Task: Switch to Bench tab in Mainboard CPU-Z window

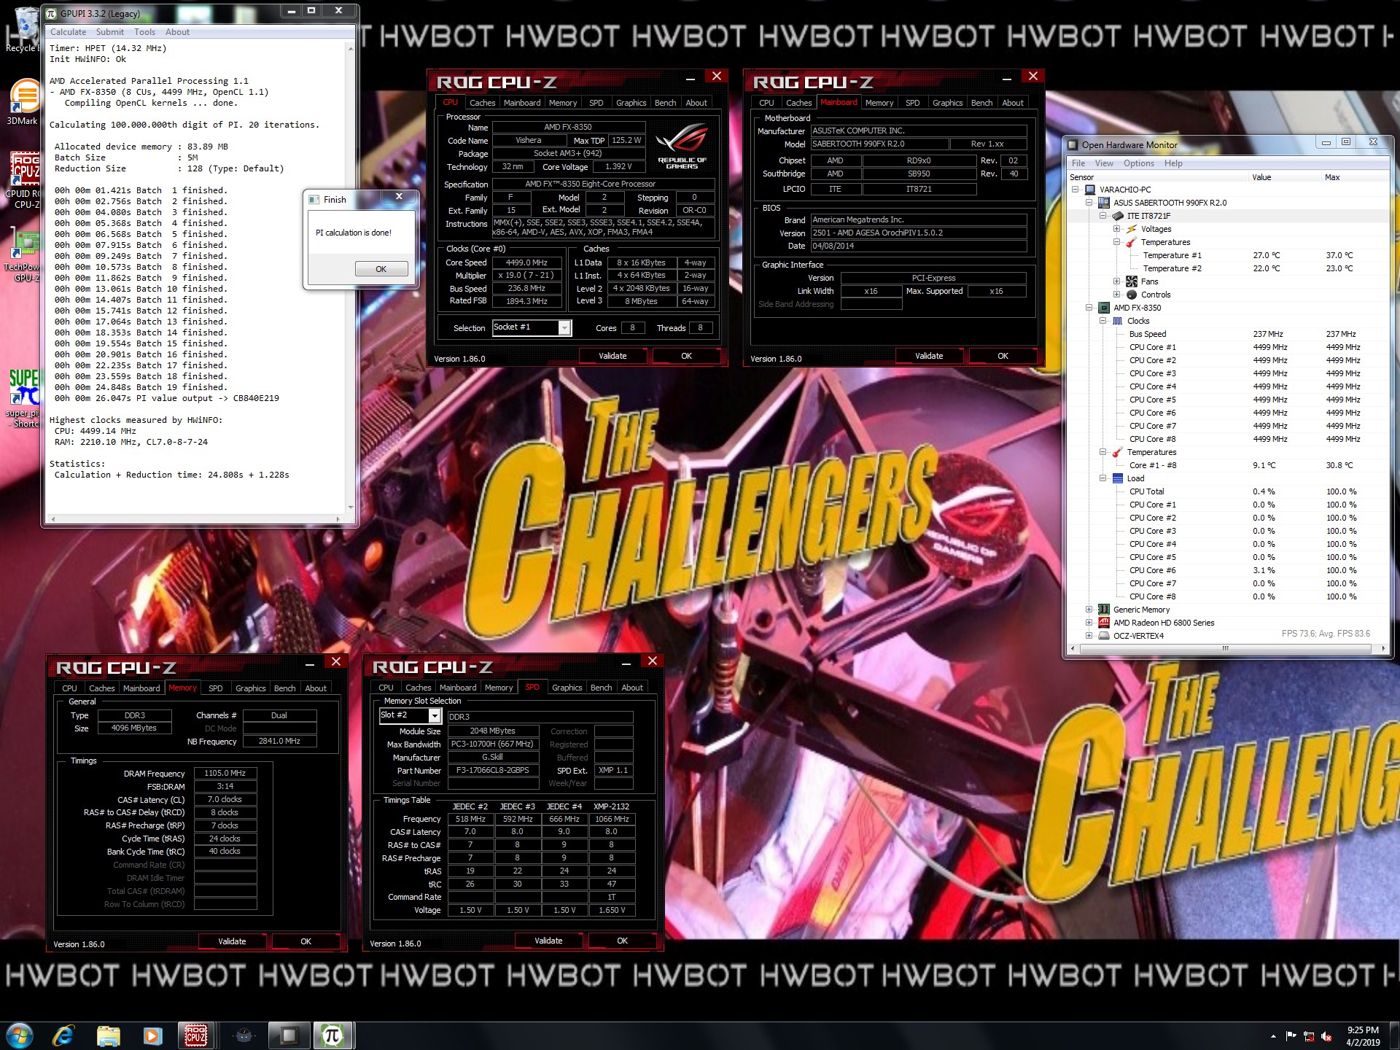Action: 981,103
